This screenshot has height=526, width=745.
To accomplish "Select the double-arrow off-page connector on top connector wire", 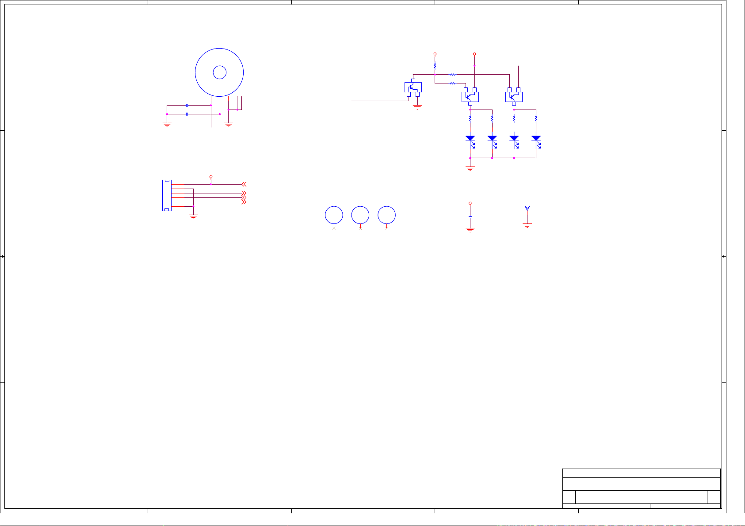I will 243,184.
